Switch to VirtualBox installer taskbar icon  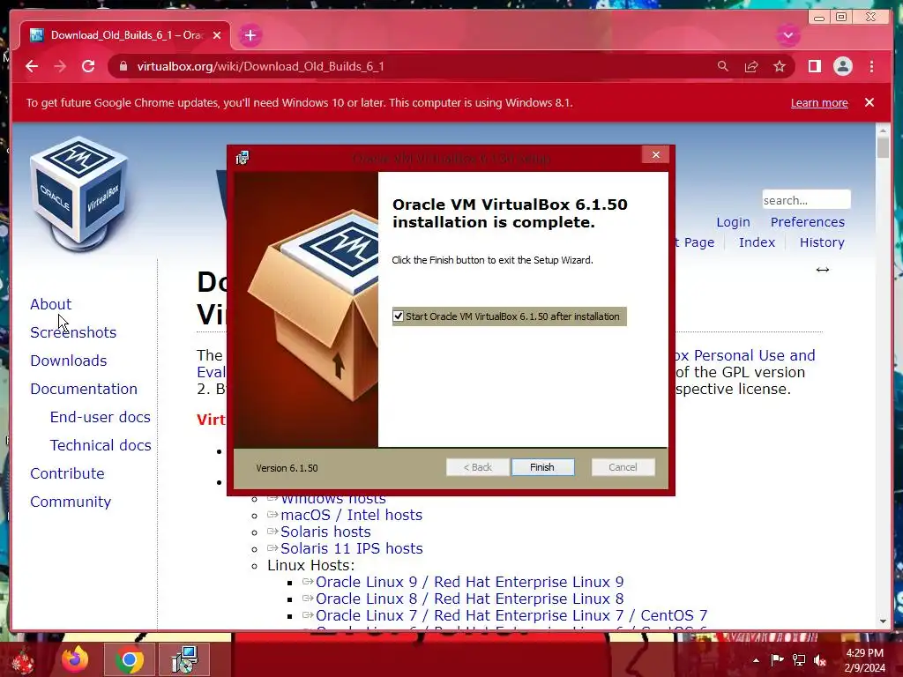tap(184, 659)
